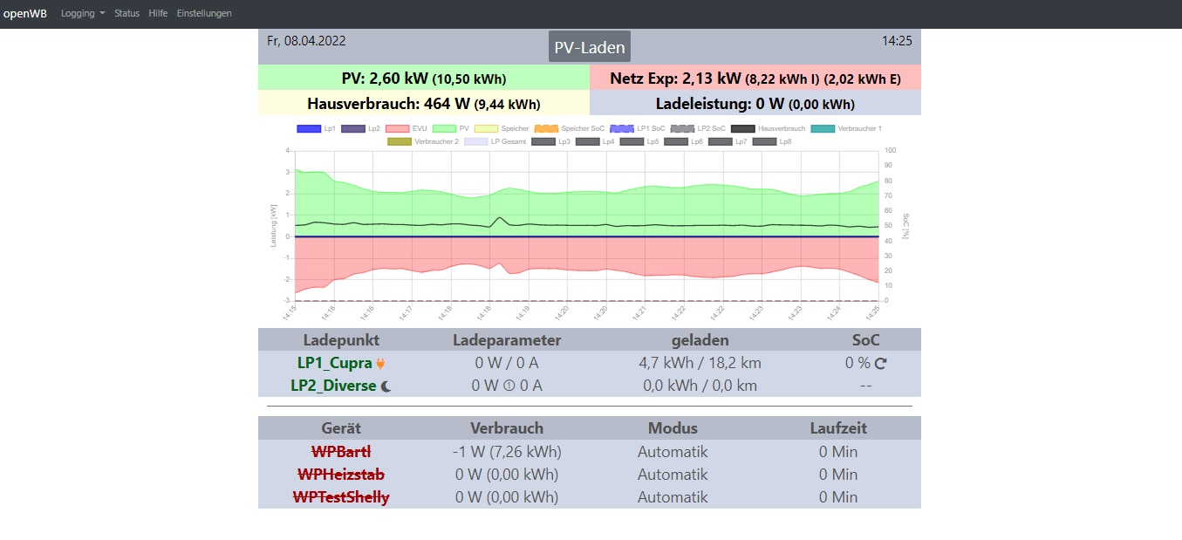1182x540 pixels.
Task: Toggle Speicher SoC legend entry
Action: 569,128
